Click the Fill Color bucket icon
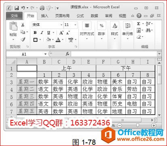The height and width of the screenshot is (146, 167). [x=48, y=39]
